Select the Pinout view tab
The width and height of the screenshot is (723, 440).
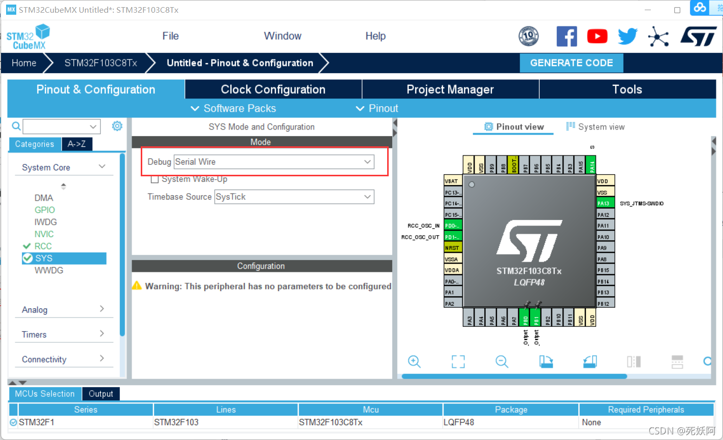[x=514, y=127]
